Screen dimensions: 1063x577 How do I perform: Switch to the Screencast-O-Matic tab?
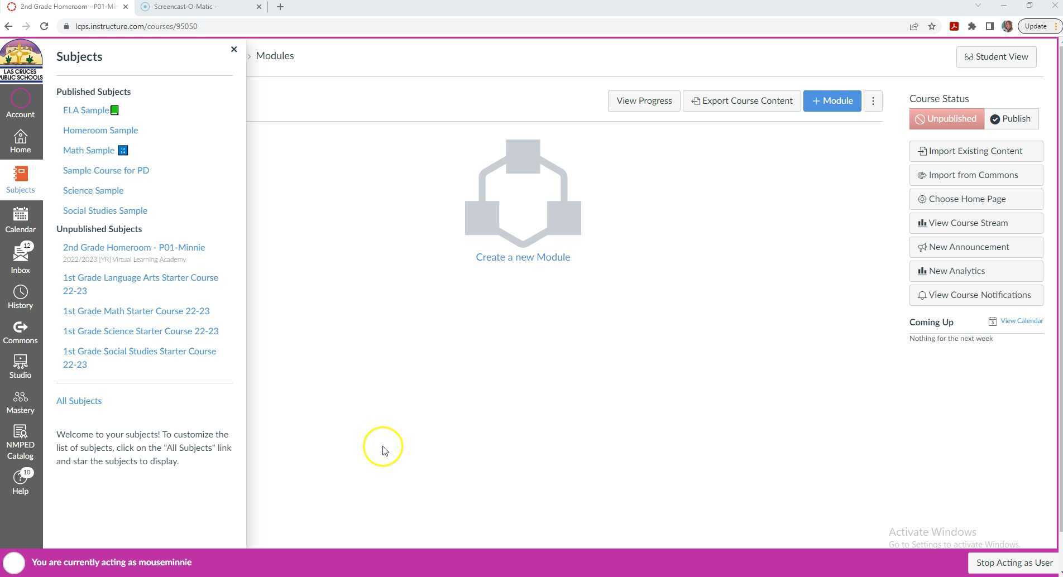[x=195, y=7]
